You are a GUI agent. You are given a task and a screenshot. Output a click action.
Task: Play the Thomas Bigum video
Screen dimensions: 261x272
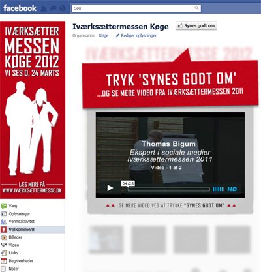[110, 188]
